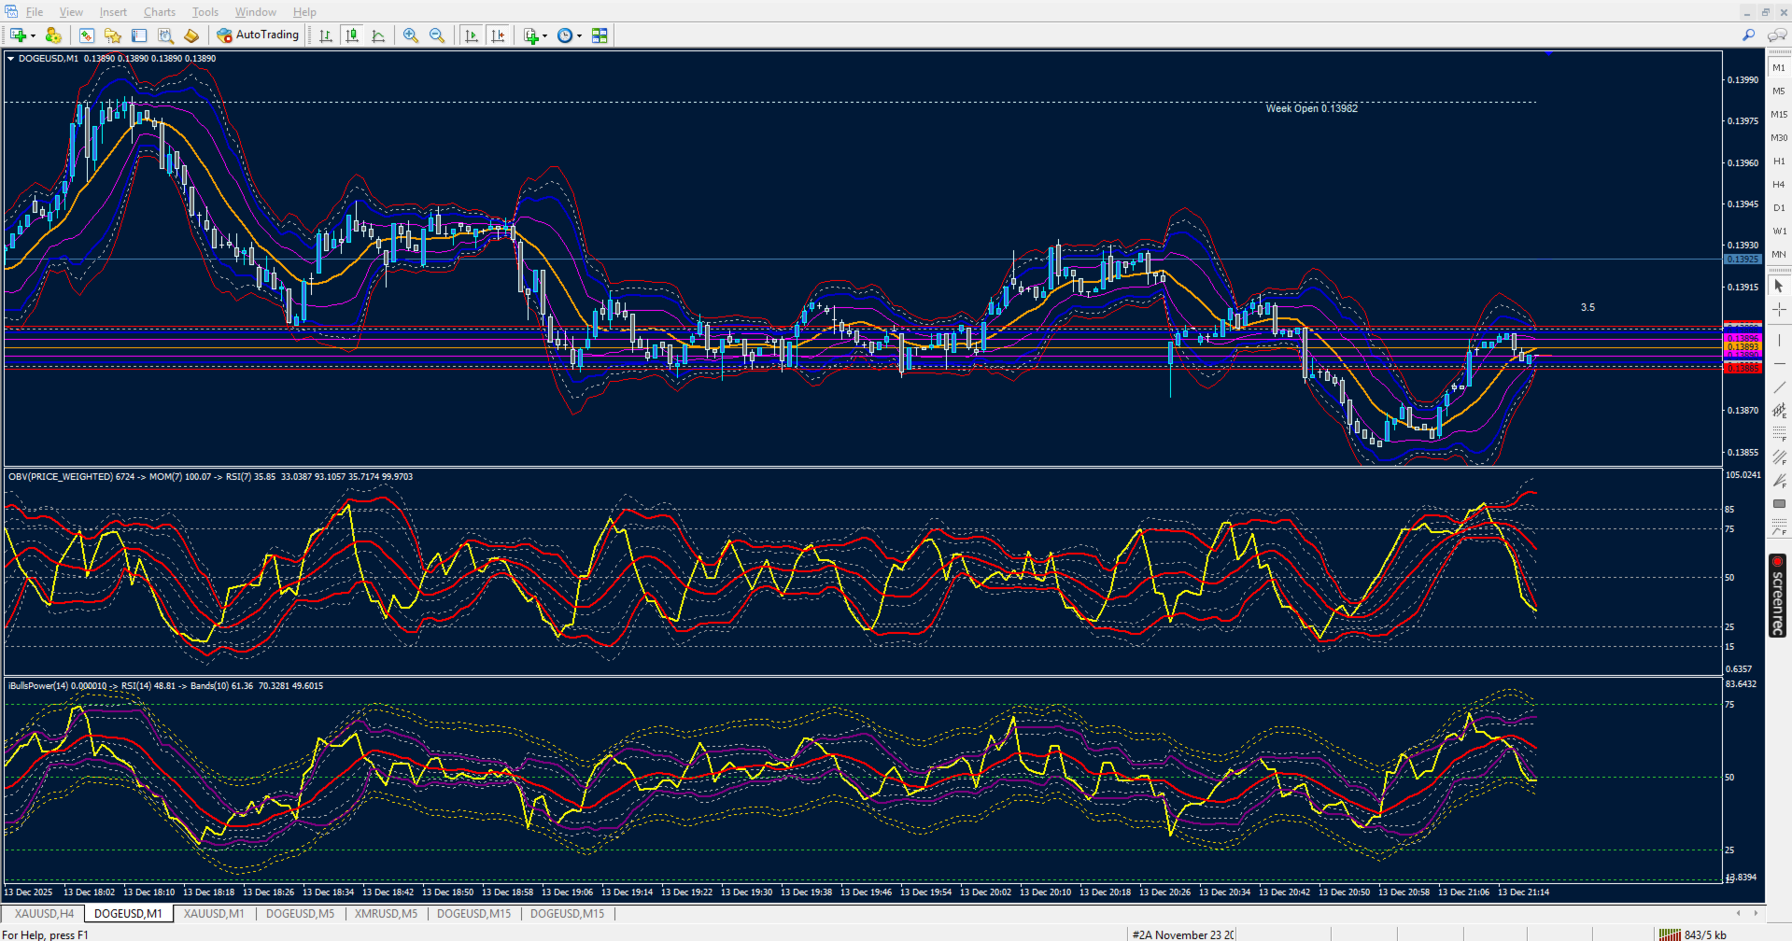Toggle chart Auto Scroll

tap(472, 35)
